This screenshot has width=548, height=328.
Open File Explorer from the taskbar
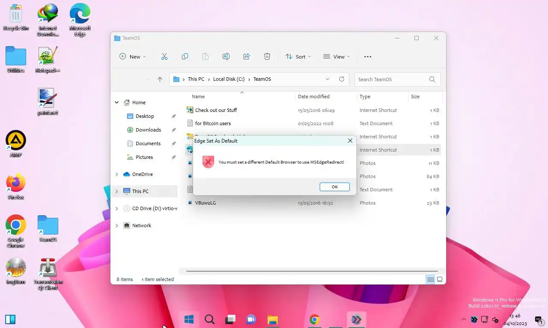click(x=272, y=319)
